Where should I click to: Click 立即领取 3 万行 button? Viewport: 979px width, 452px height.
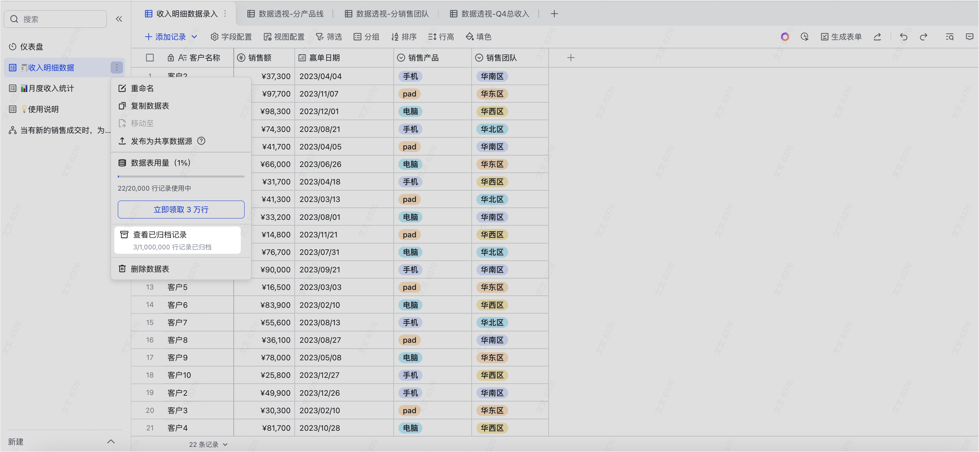pos(181,210)
